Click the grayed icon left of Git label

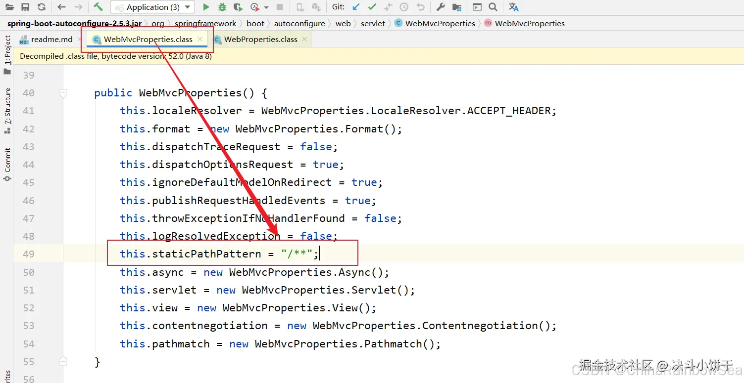coord(316,7)
